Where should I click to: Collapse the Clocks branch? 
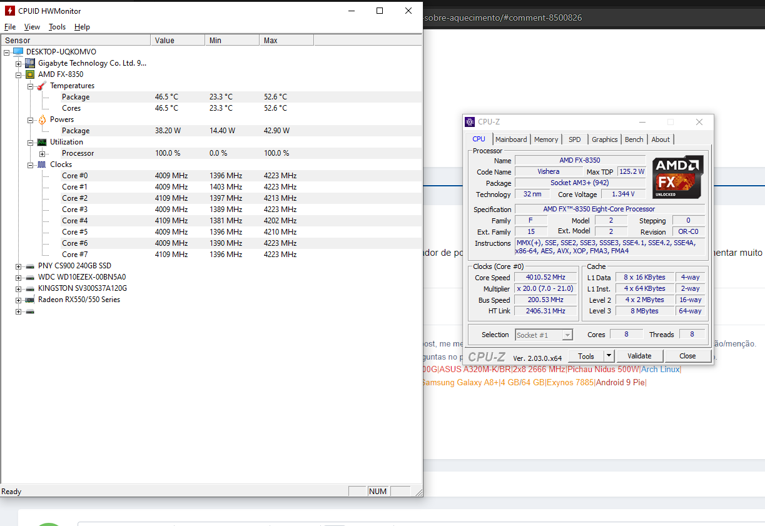(30, 164)
